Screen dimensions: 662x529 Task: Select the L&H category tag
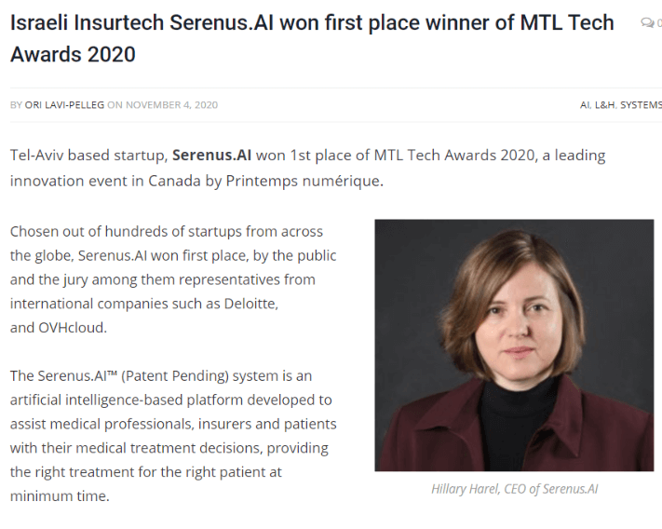tap(605, 105)
